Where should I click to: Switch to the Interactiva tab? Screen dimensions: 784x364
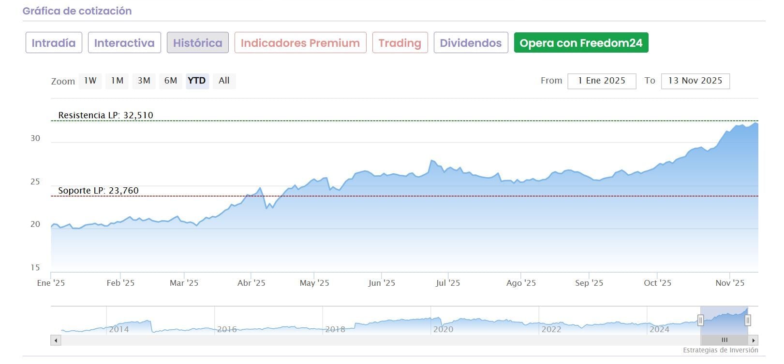click(x=124, y=43)
